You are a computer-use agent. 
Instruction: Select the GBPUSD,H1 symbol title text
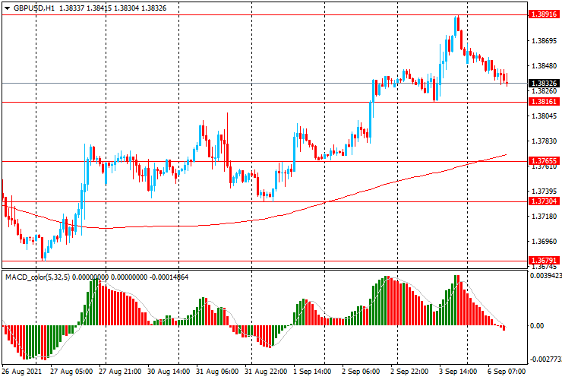[x=34, y=8]
